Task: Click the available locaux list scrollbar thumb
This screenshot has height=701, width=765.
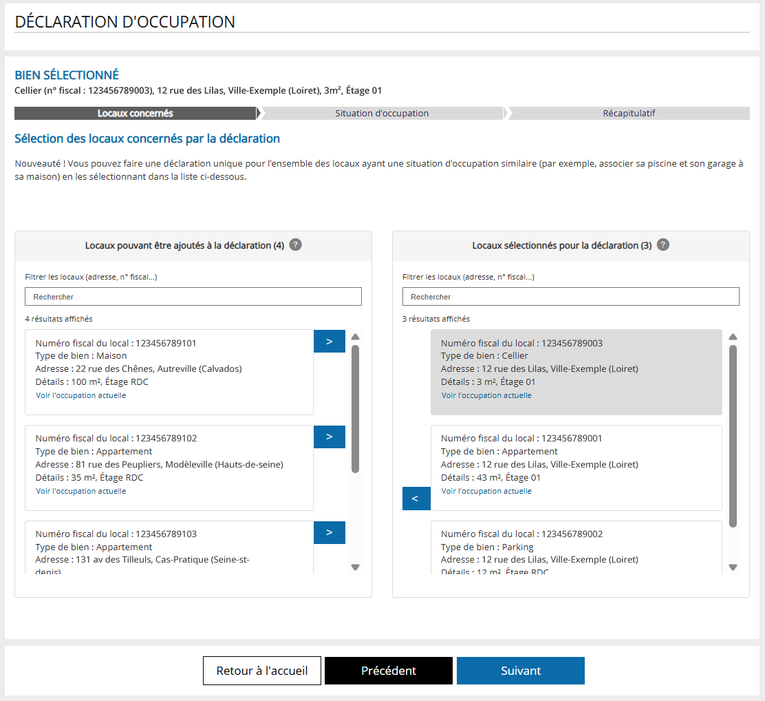Action: click(355, 409)
